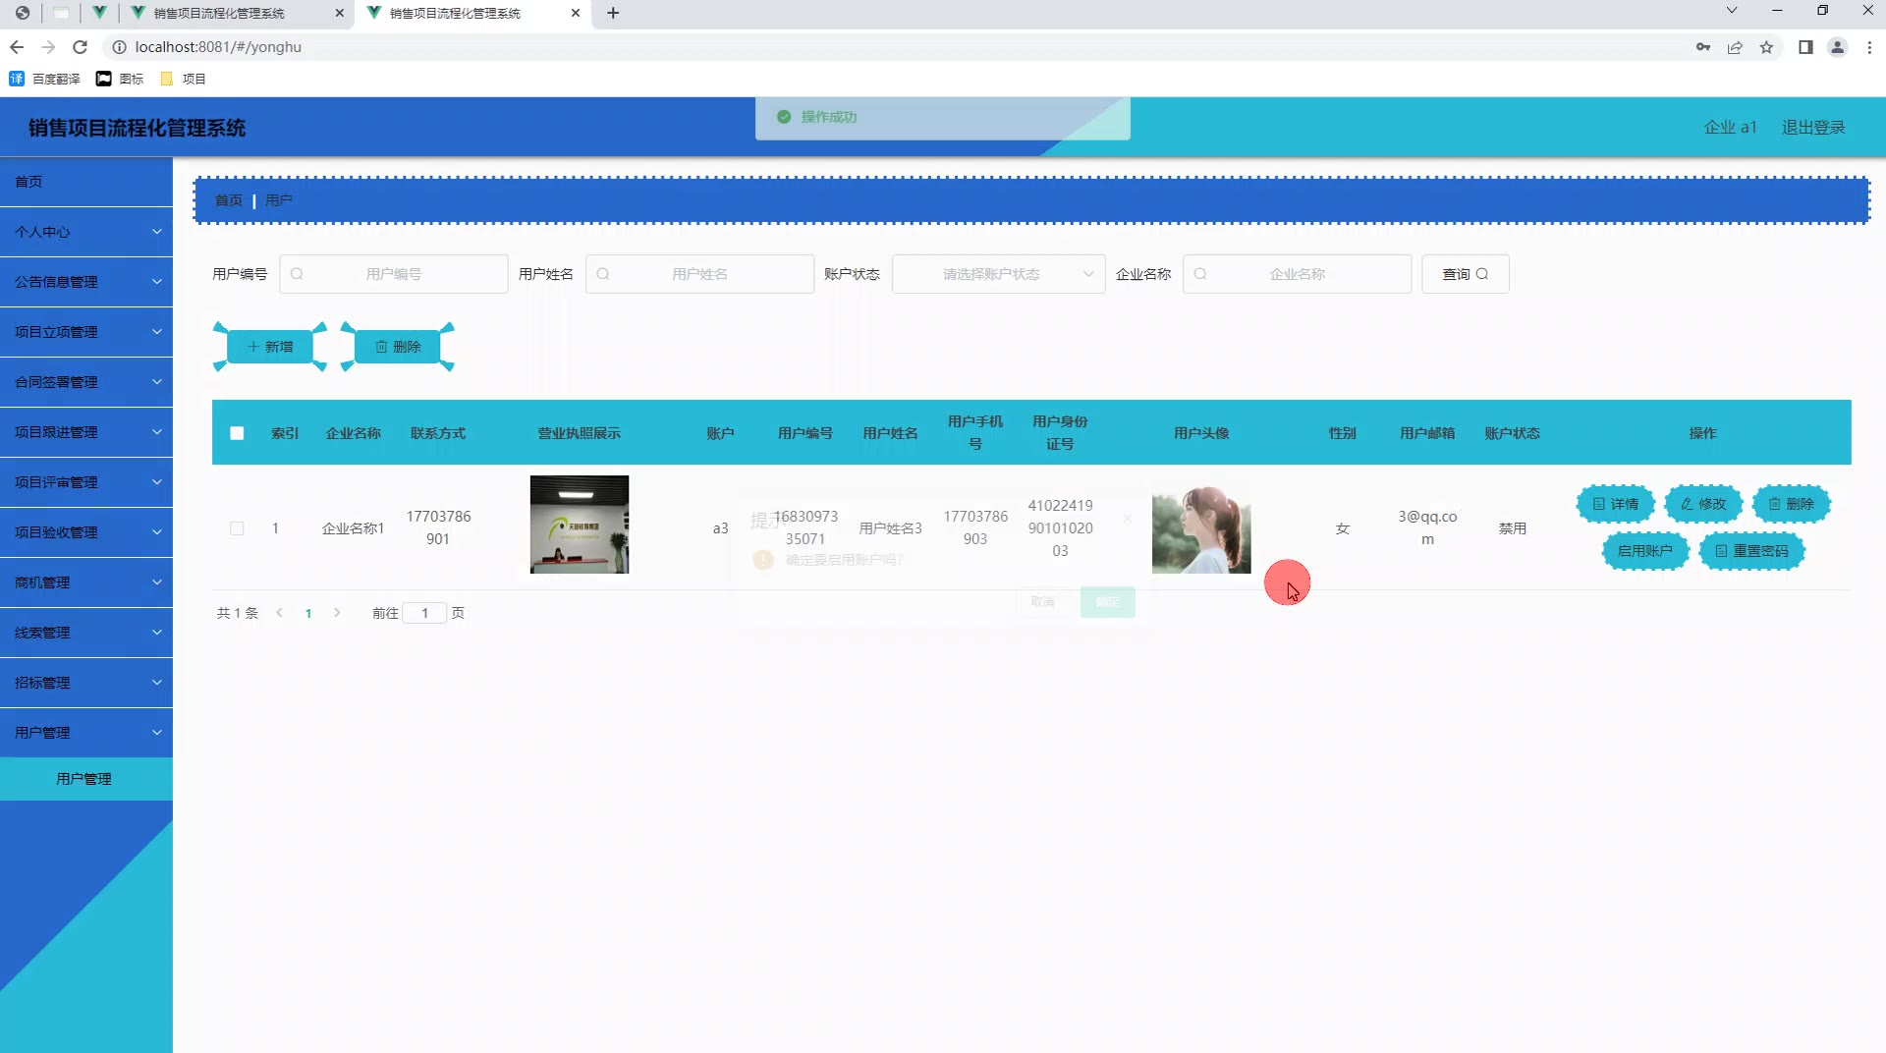Click the 启用账户 button

1645,551
